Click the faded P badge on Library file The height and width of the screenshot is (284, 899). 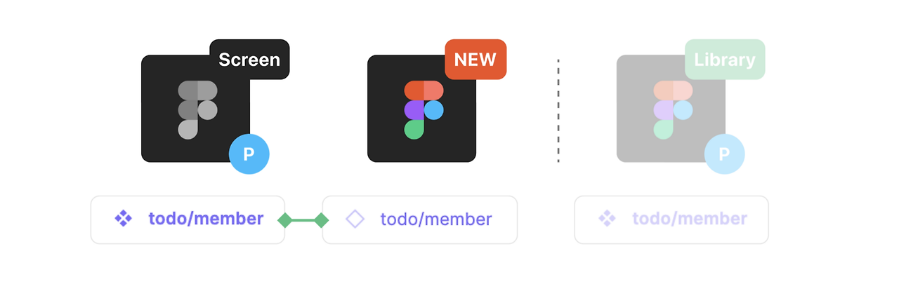tap(724, 155)
